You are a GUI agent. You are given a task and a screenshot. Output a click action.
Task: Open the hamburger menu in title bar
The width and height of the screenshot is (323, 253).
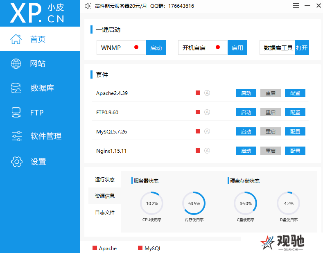click(x=296, y=6)
